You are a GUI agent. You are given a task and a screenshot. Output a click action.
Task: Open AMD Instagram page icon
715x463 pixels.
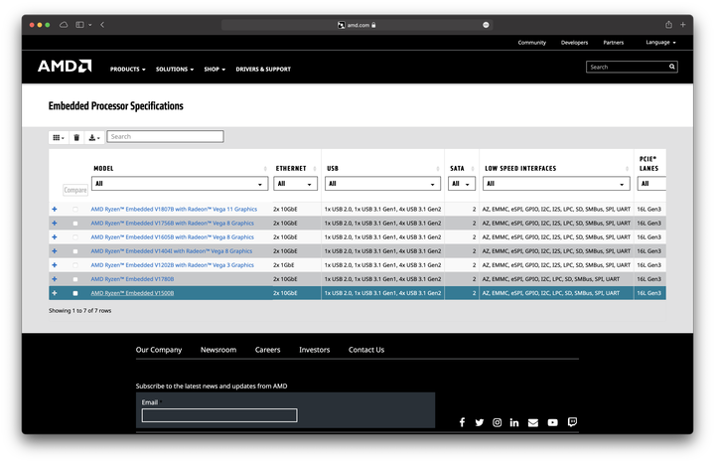click(498, 422)
